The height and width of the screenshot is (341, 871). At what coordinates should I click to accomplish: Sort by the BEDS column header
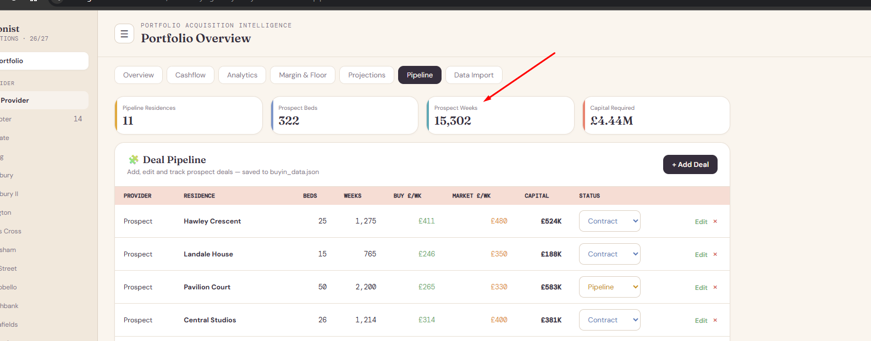[310, 196]
